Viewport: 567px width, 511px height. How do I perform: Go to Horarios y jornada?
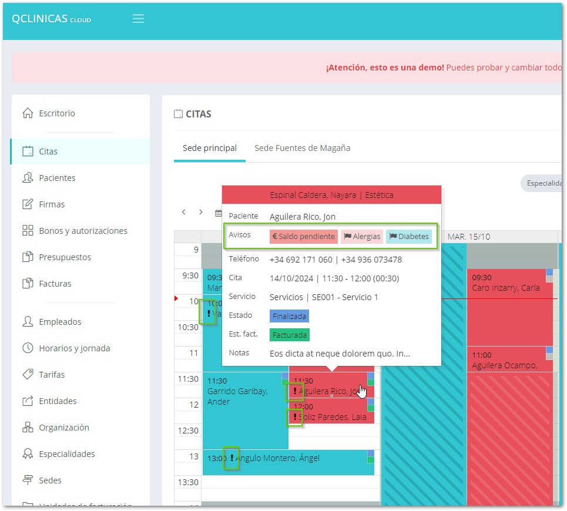click(74, 348)
